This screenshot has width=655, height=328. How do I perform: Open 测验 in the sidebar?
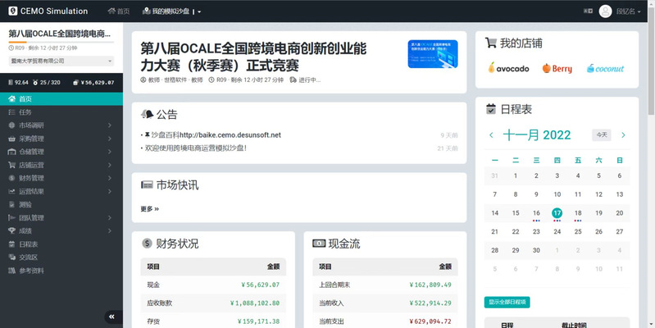25,204
